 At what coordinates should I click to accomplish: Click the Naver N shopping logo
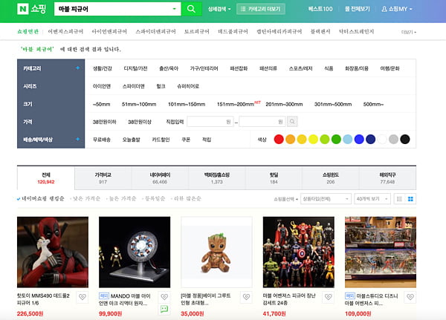click(31, 9)
